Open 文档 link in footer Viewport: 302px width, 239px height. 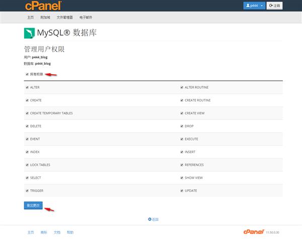pyautogui.click(x=57, y=232)
